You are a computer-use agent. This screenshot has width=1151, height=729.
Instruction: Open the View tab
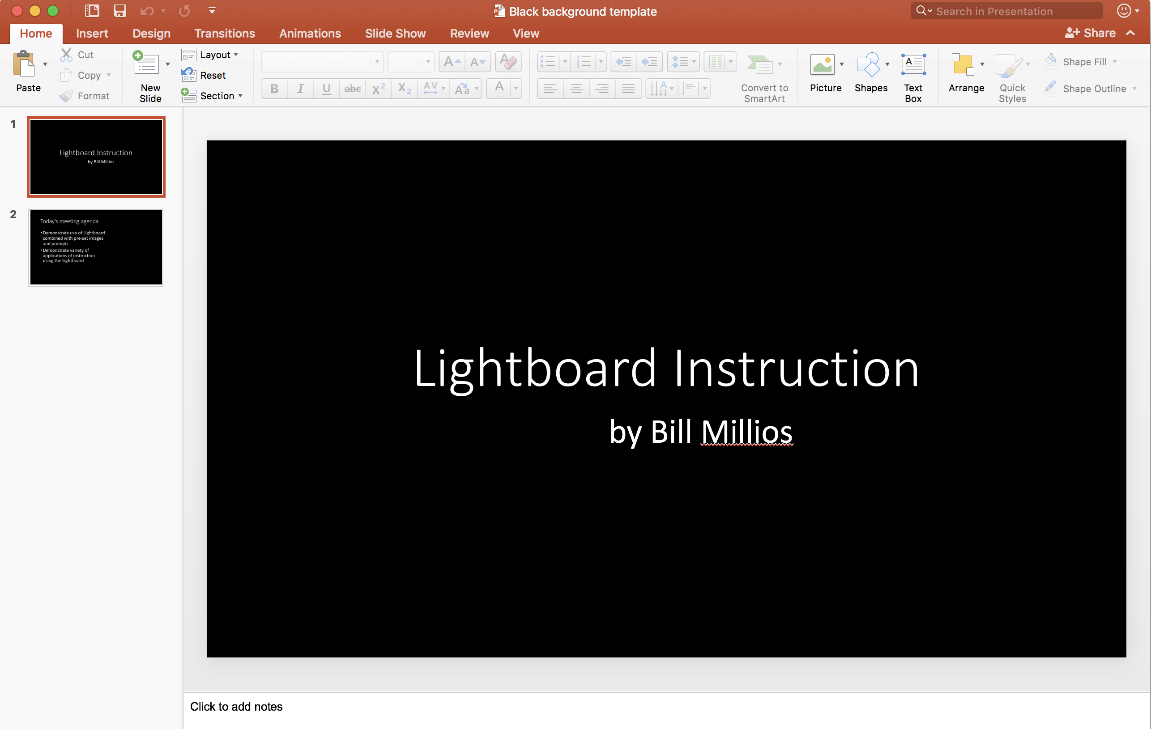coord(526,34)
